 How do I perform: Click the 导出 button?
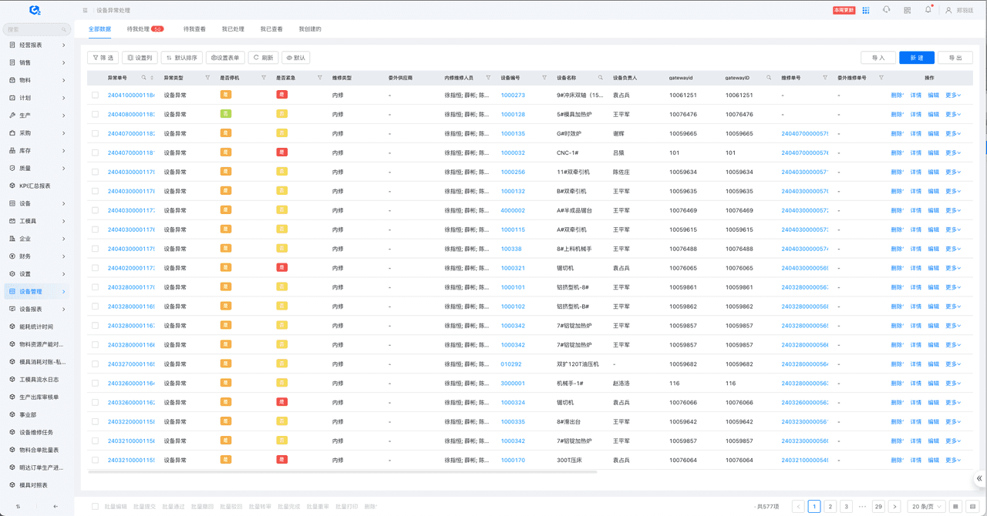[955, 58]
